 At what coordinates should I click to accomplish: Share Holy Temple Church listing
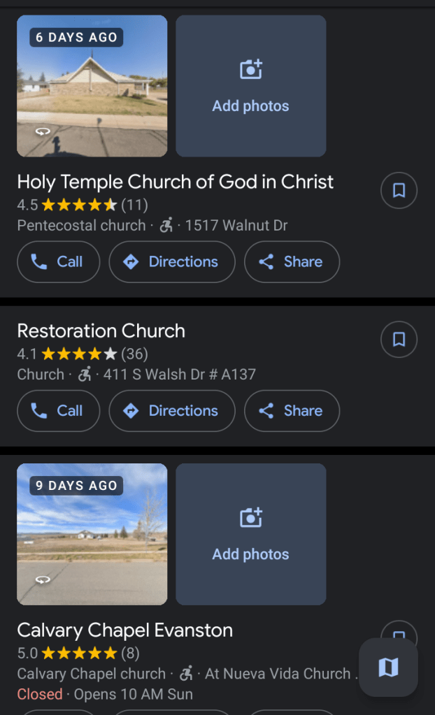point(292,262)
